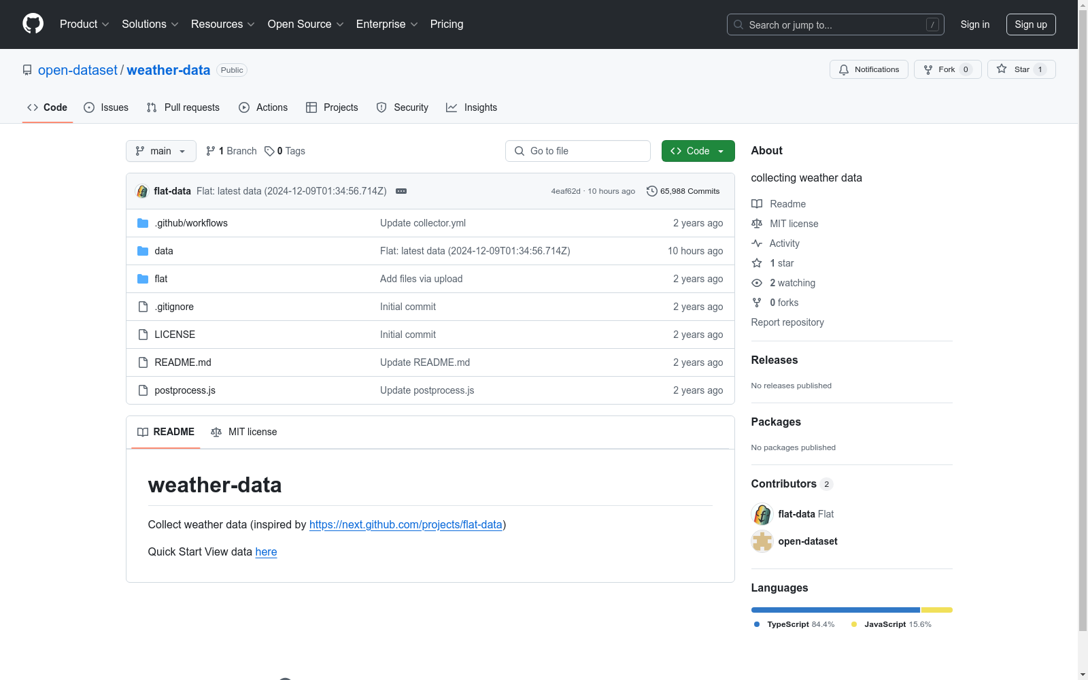
Task: Open the Releases heading link
Action: [x=775, y=360]
